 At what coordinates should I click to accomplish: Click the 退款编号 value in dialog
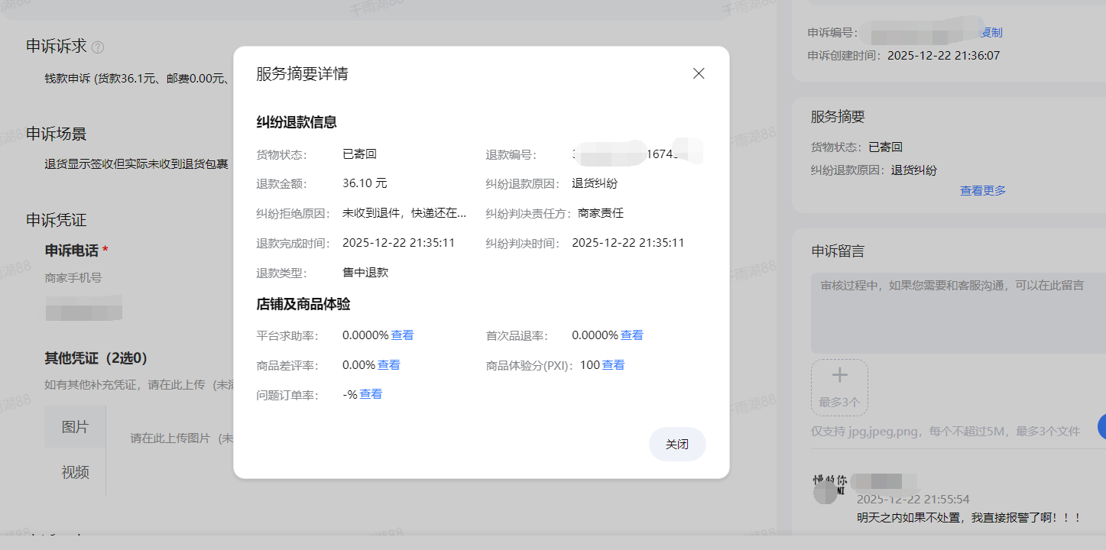click(636, 155)
